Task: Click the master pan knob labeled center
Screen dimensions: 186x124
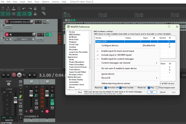Action: click(x=9, y=84)
